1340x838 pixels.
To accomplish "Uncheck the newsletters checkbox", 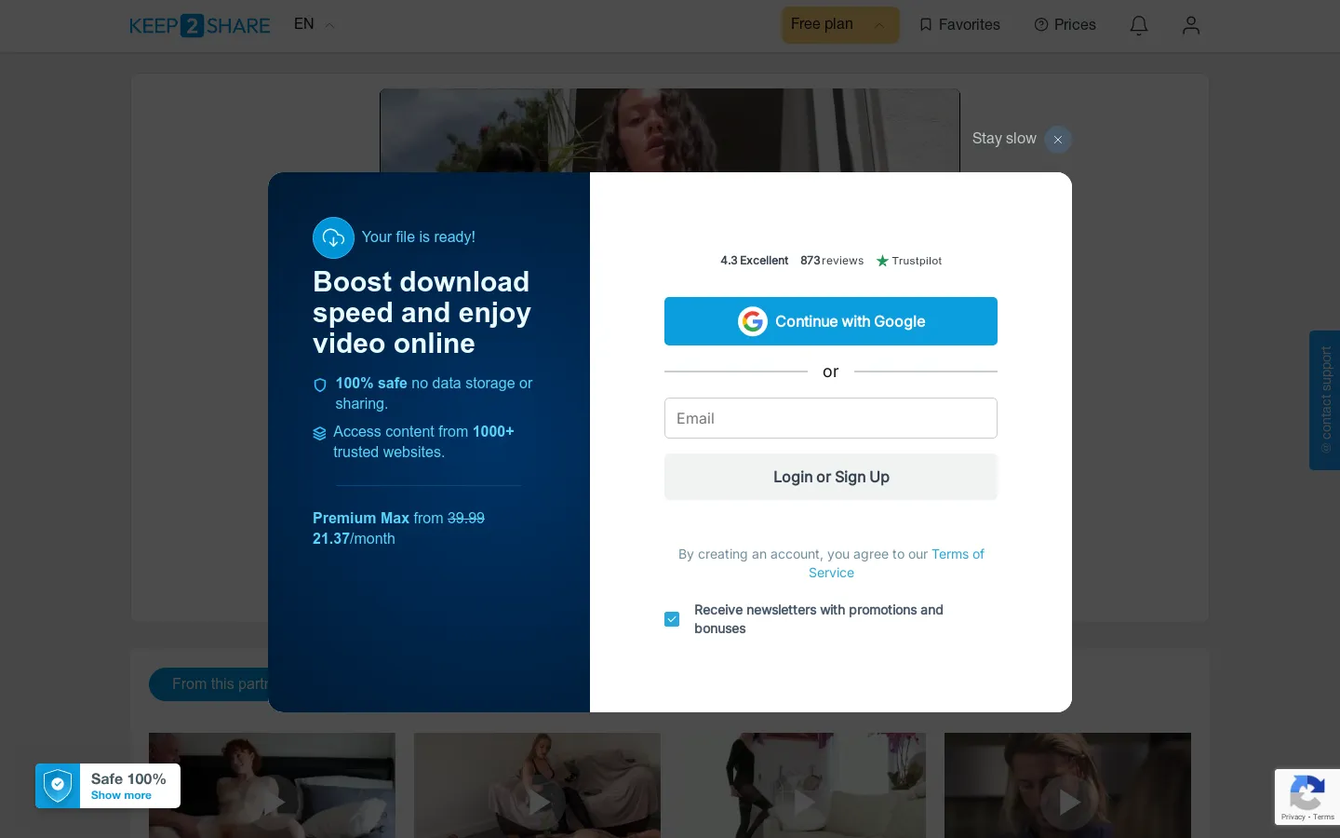I will click(672, 619).
